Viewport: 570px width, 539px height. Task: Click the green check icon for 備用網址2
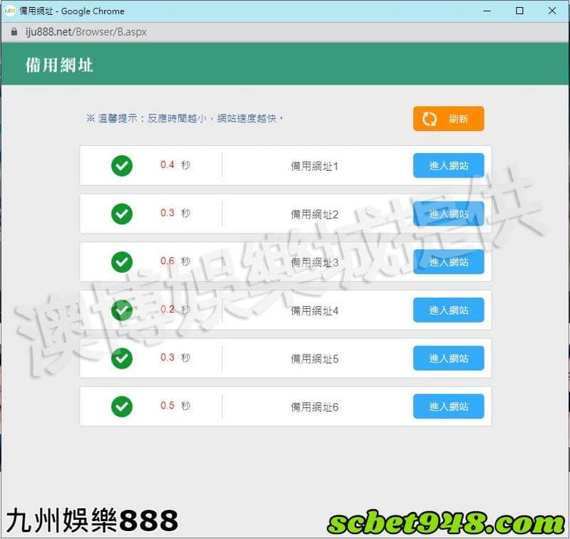point(122,214)
